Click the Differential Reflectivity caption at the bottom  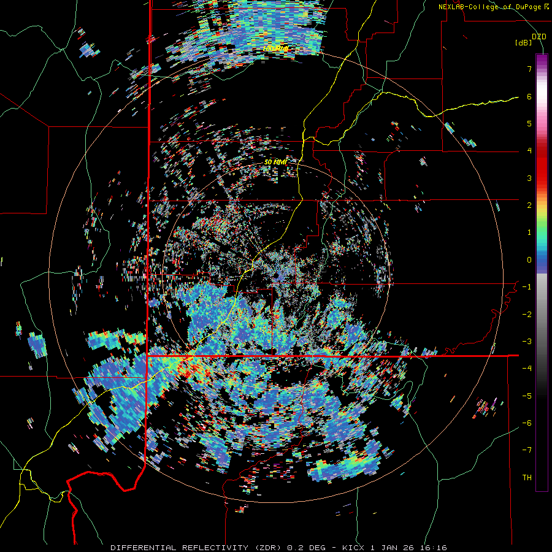279,548
